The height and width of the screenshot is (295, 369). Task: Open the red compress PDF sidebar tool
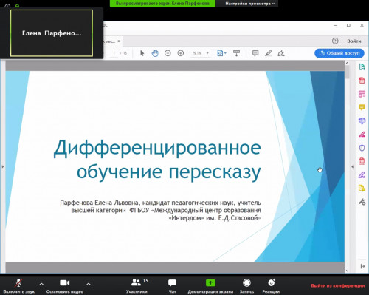tap(362, 161)
